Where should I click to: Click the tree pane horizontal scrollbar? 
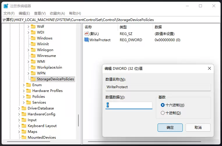click(x=29, y=141)
